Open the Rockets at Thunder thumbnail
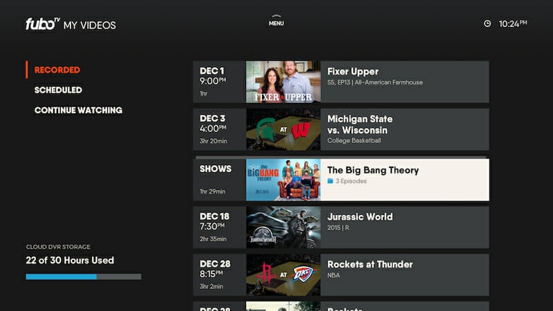This screenshot has width=553, height=311. pyautogui.click(x=283, y=274)
